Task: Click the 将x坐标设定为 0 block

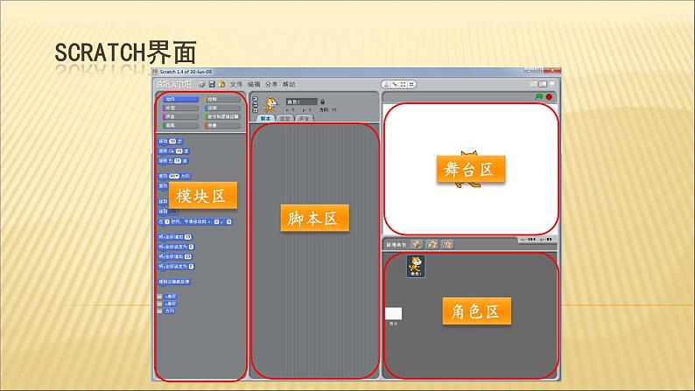Action: pyautogui.click(x=177, y=247)
